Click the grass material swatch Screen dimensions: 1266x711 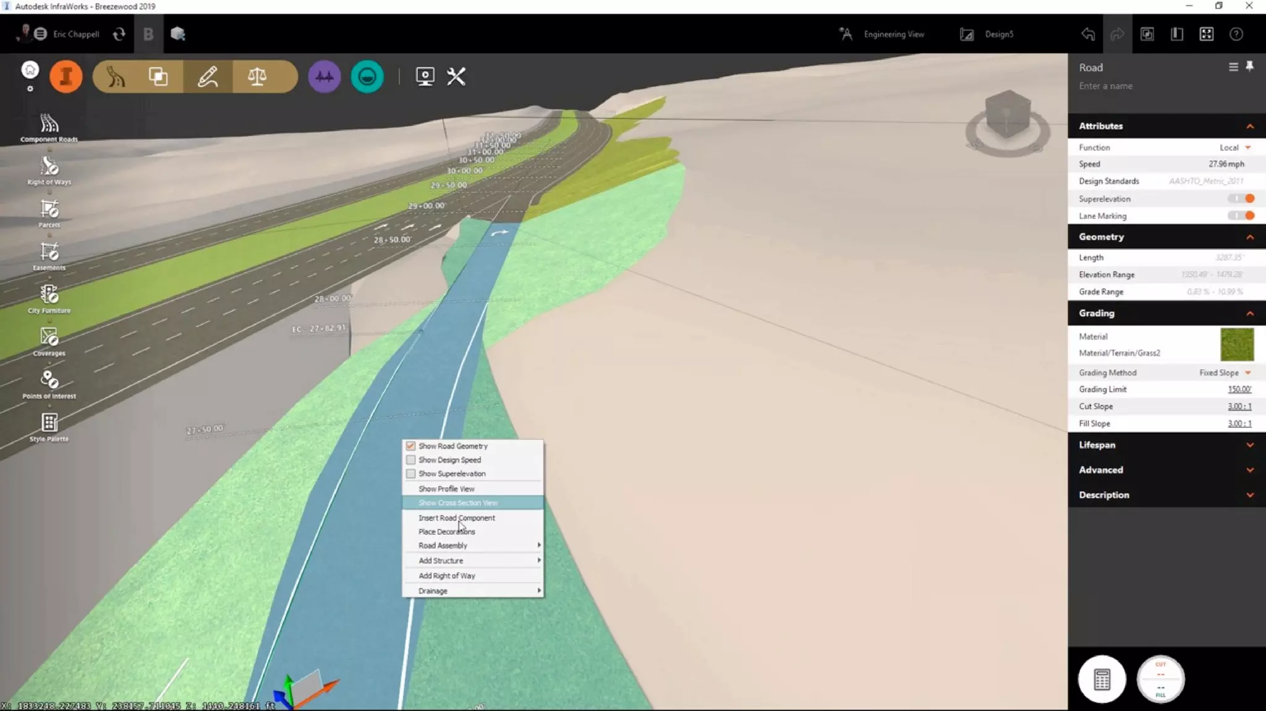click(1237, 344)
